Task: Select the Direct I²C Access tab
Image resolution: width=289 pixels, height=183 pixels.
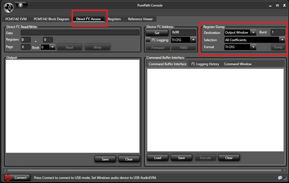Action: (x=89, y=19)
